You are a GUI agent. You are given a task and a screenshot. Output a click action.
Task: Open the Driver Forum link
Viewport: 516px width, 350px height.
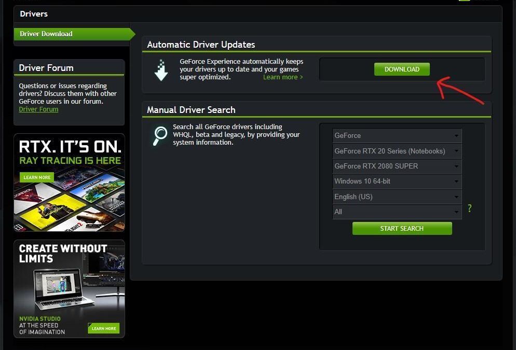(38, 109)
